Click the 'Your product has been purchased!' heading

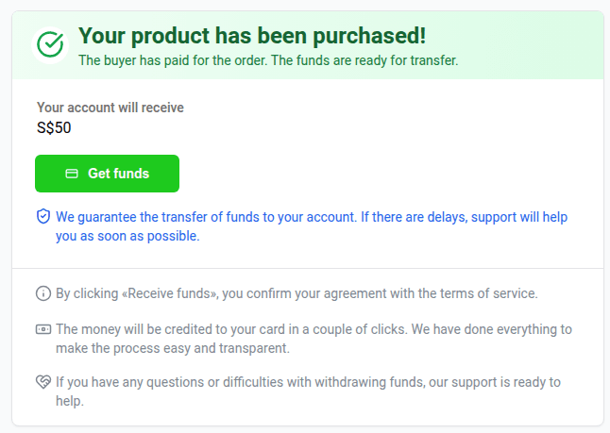252,36
